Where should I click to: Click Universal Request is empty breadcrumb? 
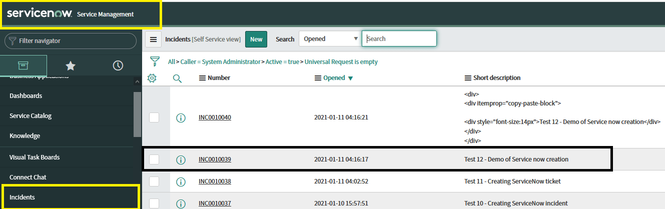point(341,62)
